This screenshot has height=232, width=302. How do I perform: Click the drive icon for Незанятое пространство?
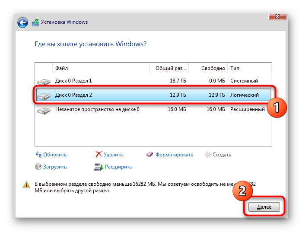[x=44, y=111]
